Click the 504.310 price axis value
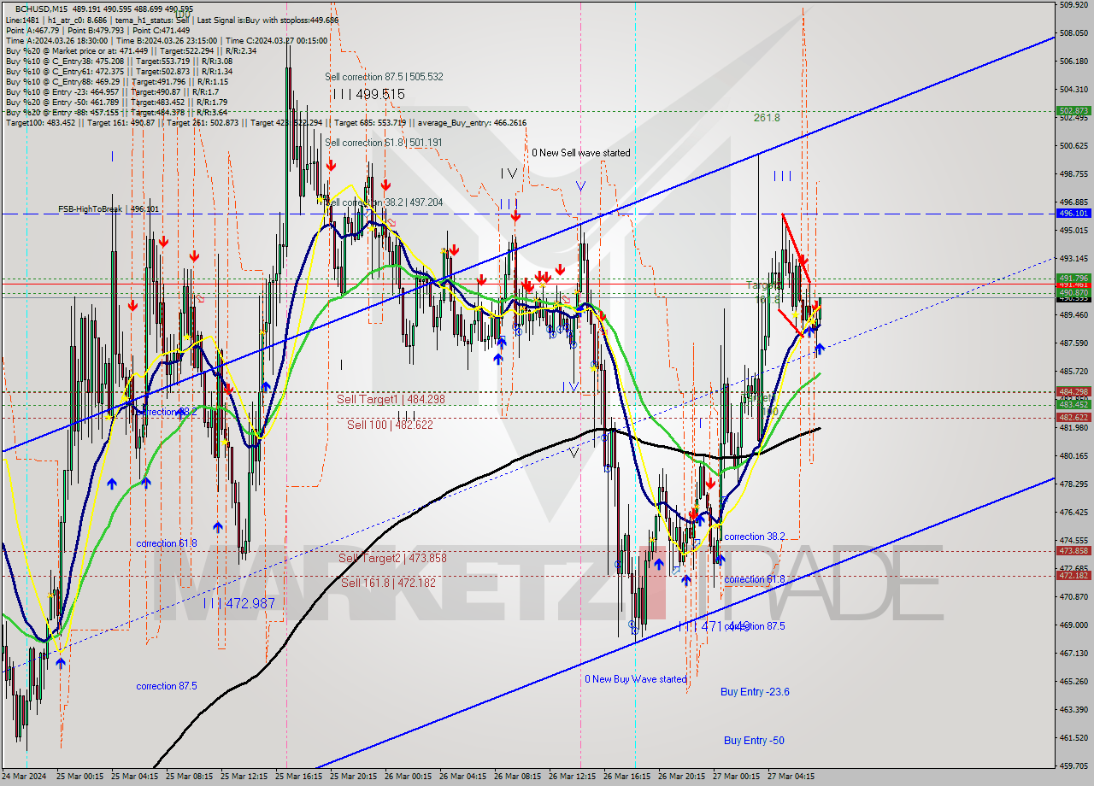The image size is (1094, 786). (x=1073, y=90)
